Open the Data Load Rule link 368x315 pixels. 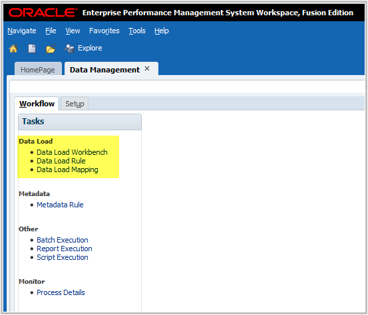[61, 161]
